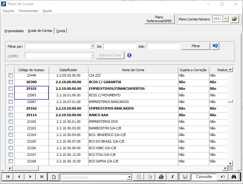
Task: Check the box for BANCO AAA row
Action: coord(11,115)
